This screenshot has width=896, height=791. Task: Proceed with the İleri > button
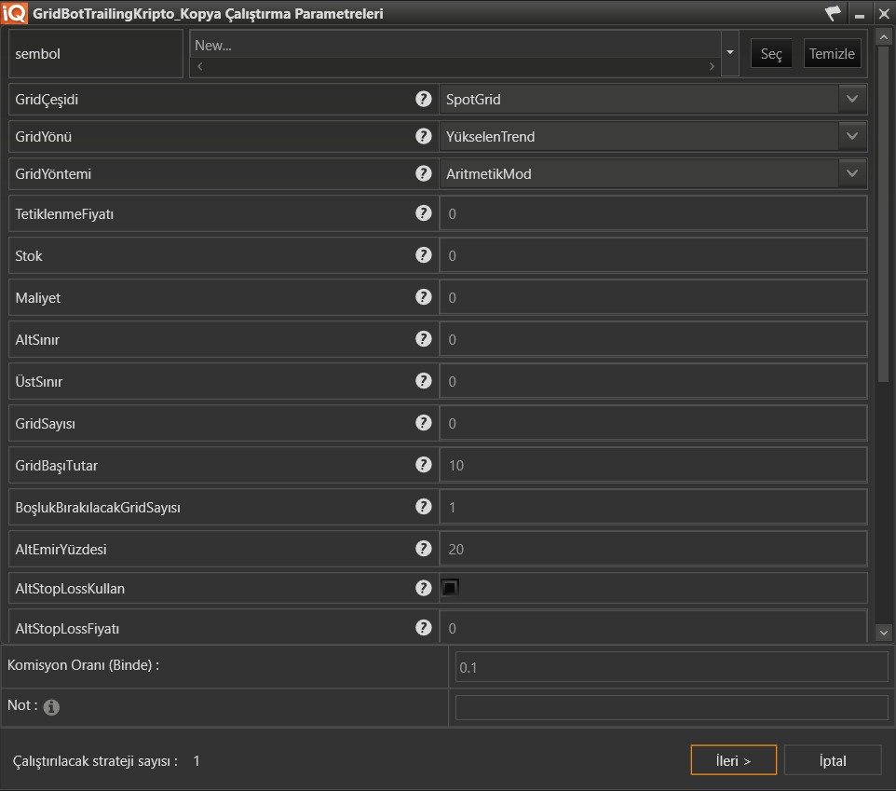[x=733, y=760]
